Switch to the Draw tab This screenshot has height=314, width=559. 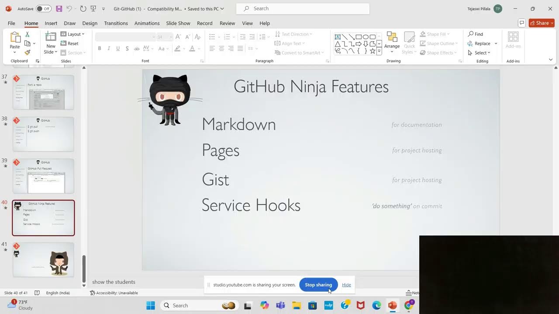click(70, 23)
